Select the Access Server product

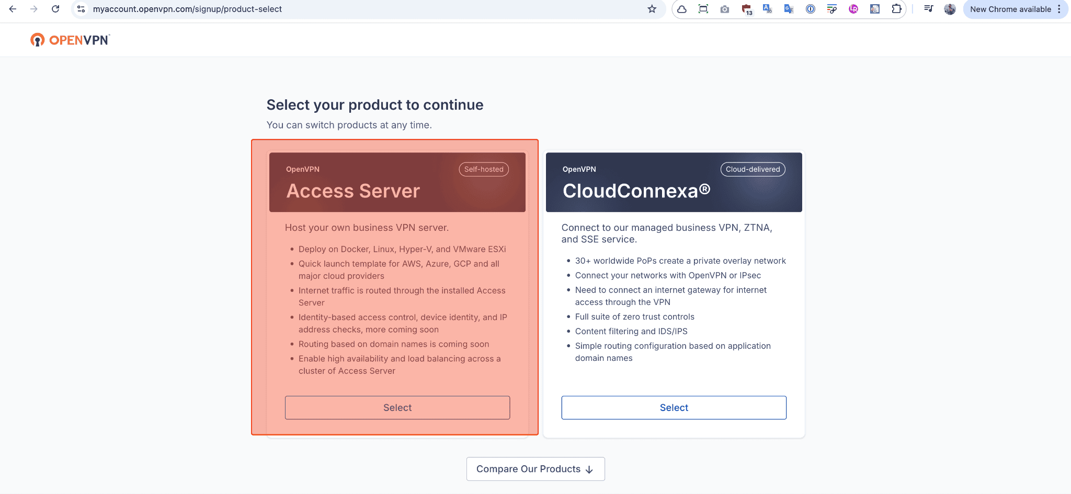397,407
